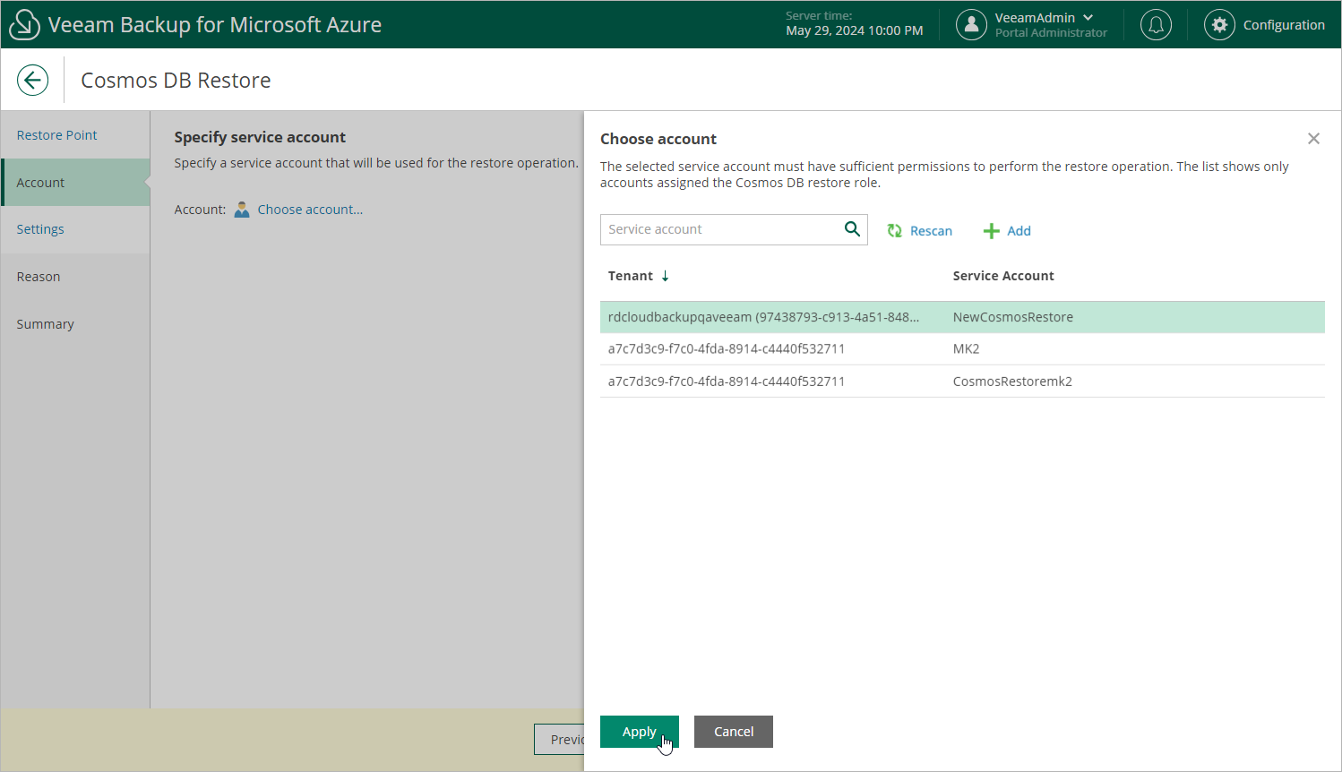The image size is (1342, 772).
Task: Click the Veeam Backup for Microsoft Azure title
Action: [x=215, y=25]
